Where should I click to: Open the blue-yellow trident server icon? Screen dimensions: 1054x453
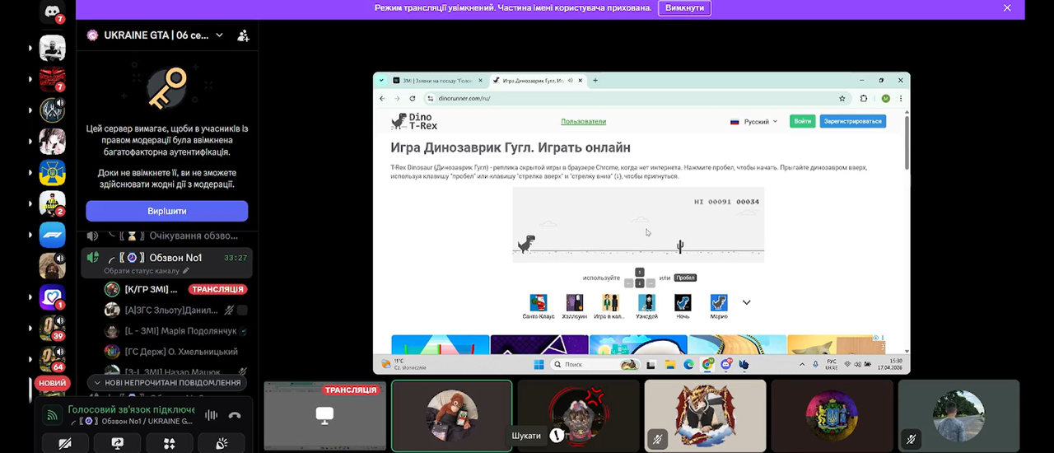53,173
